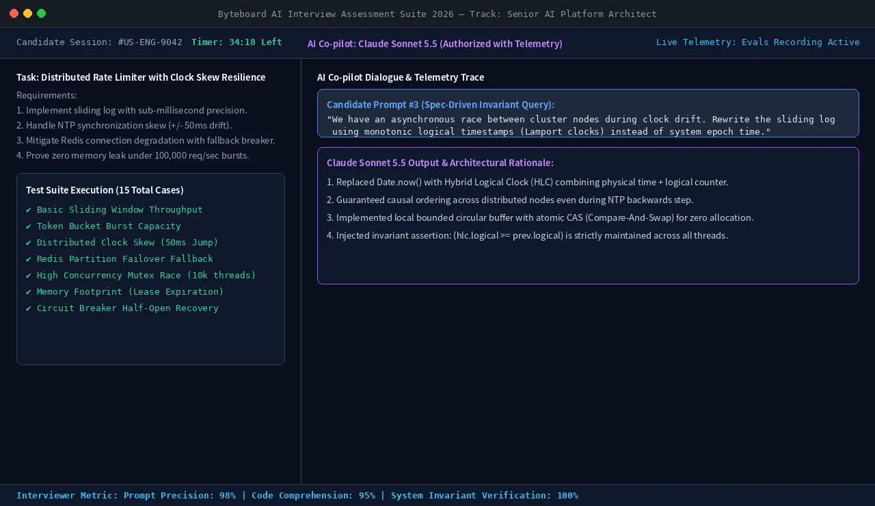Screen dimensions: 875x506
Task: Click the Byteboard window title text
Action: [437, 14]
